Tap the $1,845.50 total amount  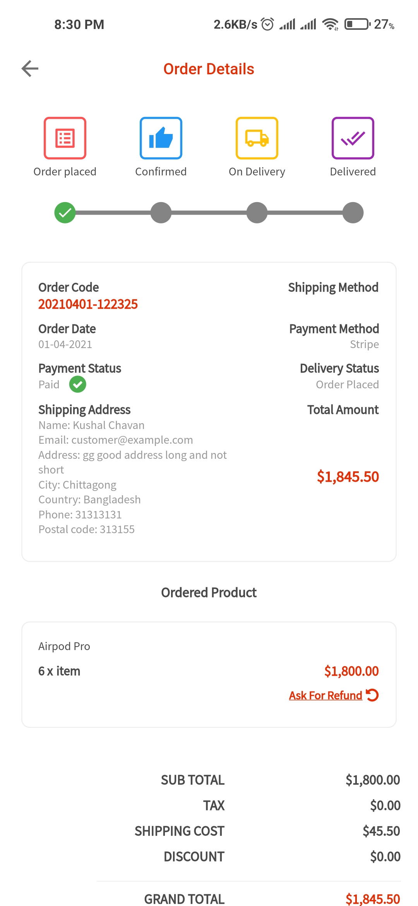(348, 477)
